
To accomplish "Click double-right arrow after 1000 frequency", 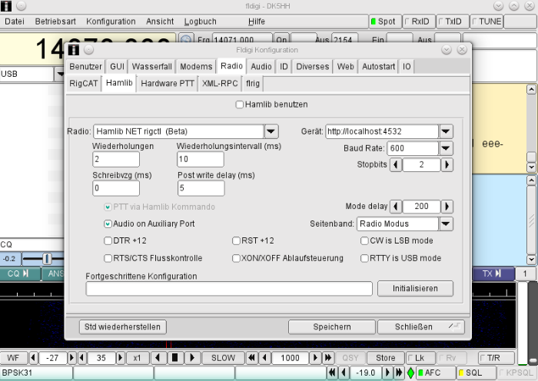I will point(328,358).
